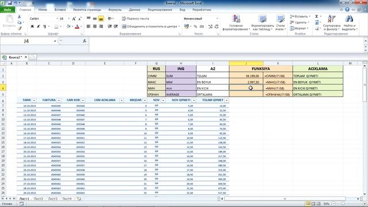Click Перенос текста wrap text button
The image size is (368, 207).
(136, 18)
